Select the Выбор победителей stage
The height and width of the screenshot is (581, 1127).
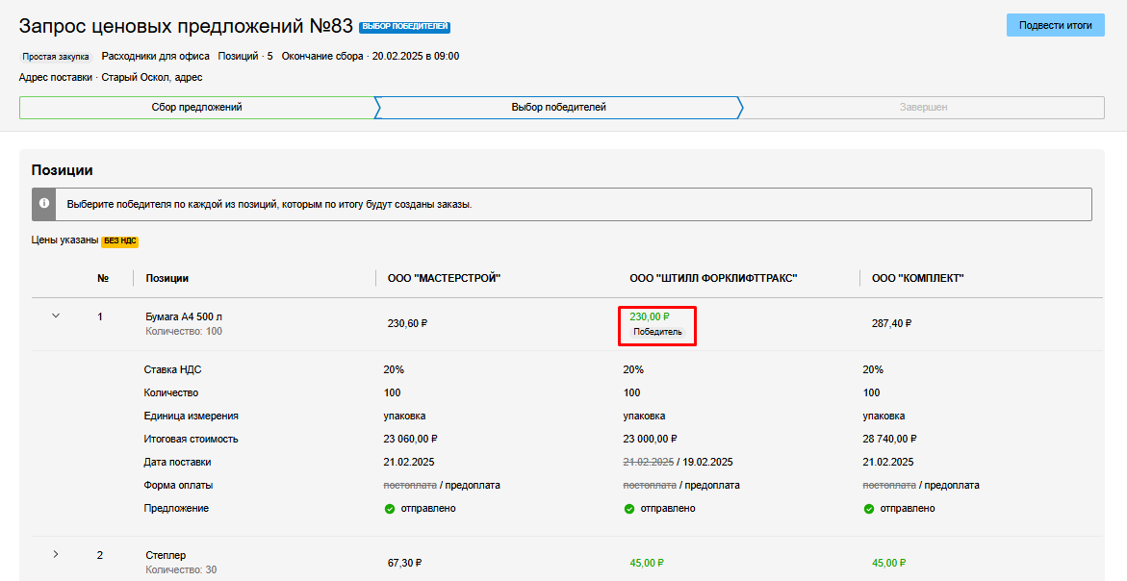tap(558, 107)
